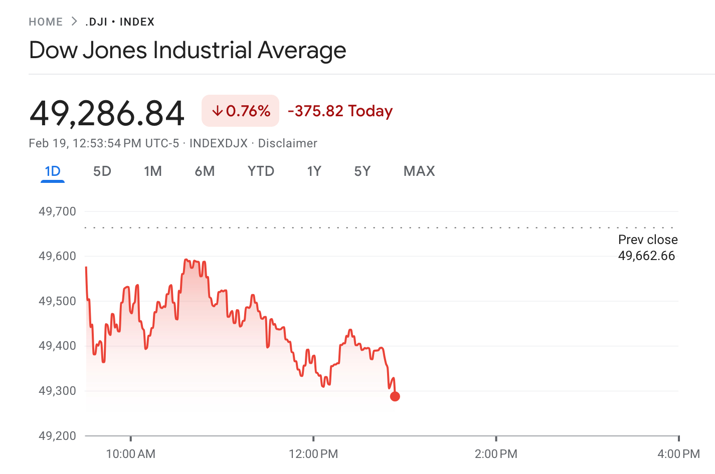Click the 49,286.84 index value
This screenshot has width=715, height=474.
107,113
